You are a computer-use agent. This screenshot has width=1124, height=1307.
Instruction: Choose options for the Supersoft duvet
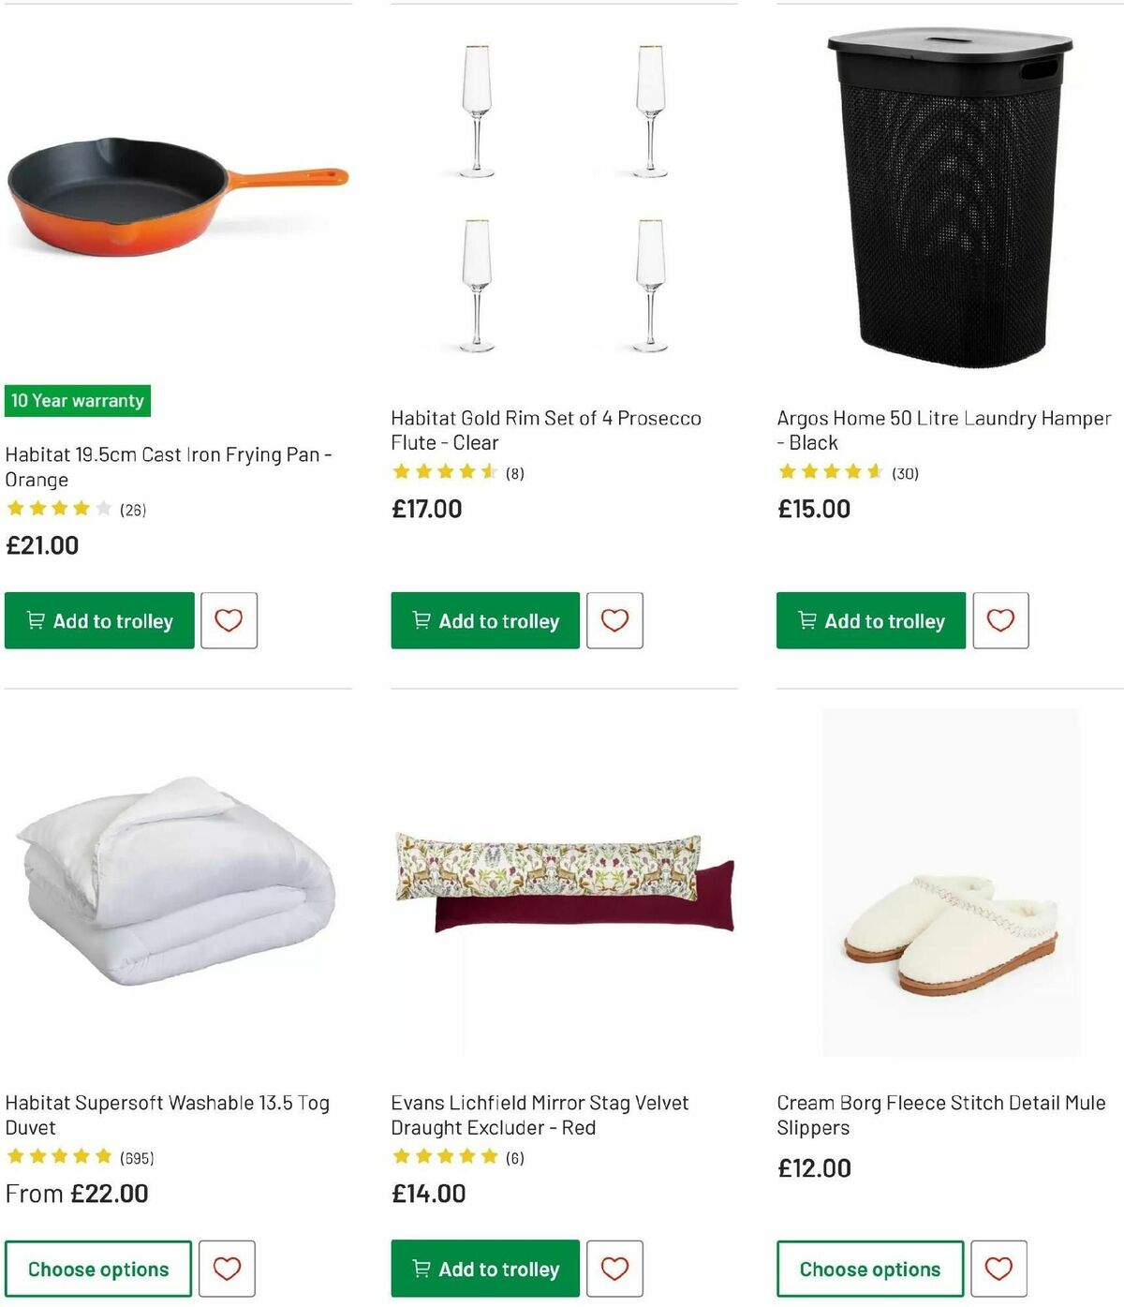(x=97, y=1269)
